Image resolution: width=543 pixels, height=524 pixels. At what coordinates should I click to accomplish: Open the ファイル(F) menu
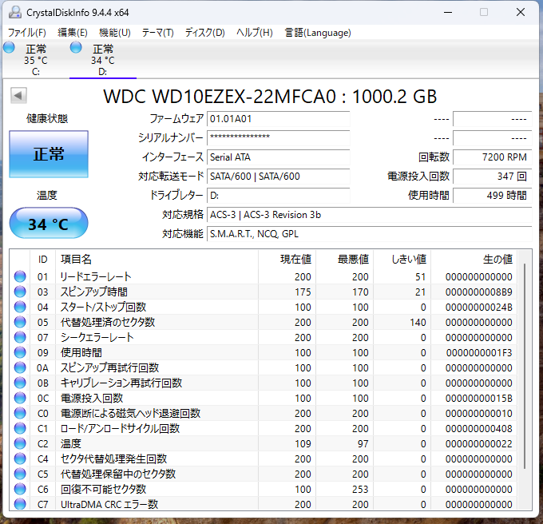click(27, 33)
